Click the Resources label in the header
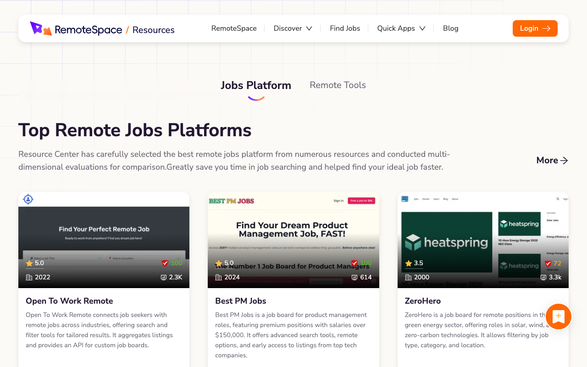 coord(154,30)
